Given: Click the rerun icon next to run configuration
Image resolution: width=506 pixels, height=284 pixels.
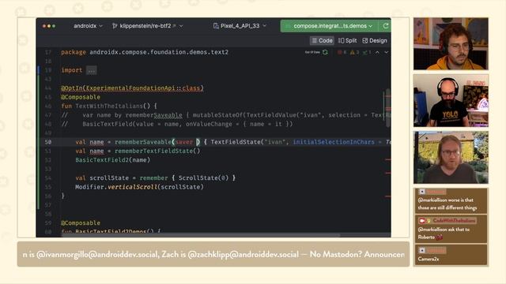Looking at the screenshot, I should pyautogui.click(x=385, y=26).
